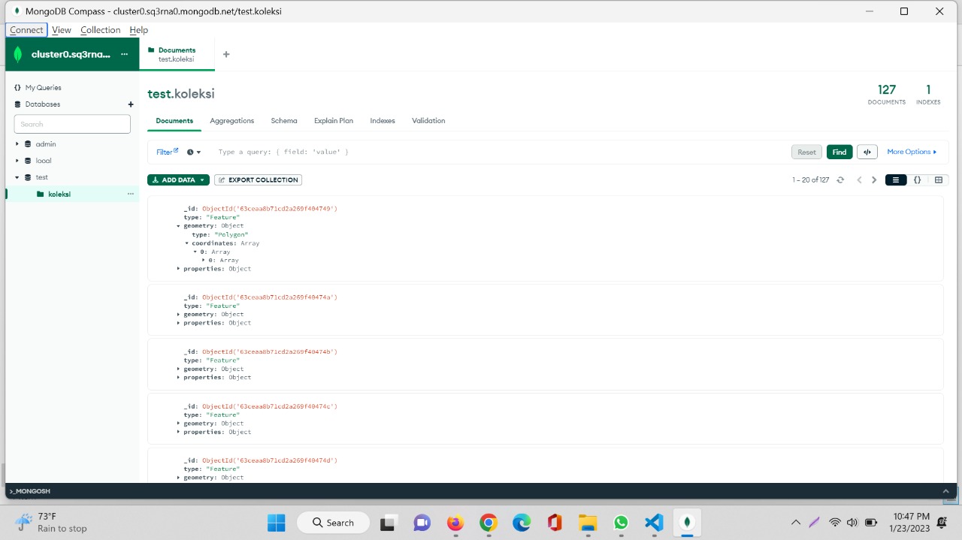Select the Documents tab
Viewport: 962px width, 540px height.
pos(174,121)
